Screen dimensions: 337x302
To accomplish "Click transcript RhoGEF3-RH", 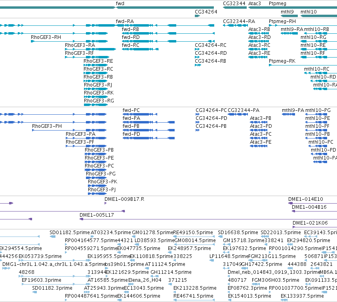I will coord(69,41).
